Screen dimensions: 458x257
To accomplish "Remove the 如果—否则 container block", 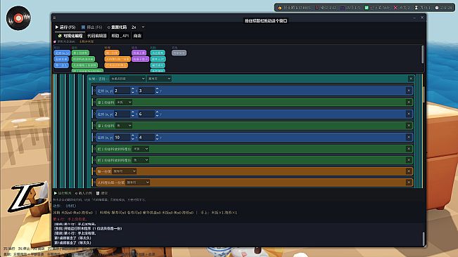I will [x=411, y=79].
